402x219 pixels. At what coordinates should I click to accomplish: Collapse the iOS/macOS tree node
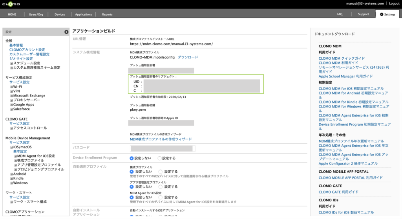(11, 148)
